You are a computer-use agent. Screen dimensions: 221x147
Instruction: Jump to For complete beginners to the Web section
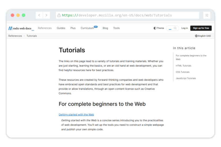point(191,57)
